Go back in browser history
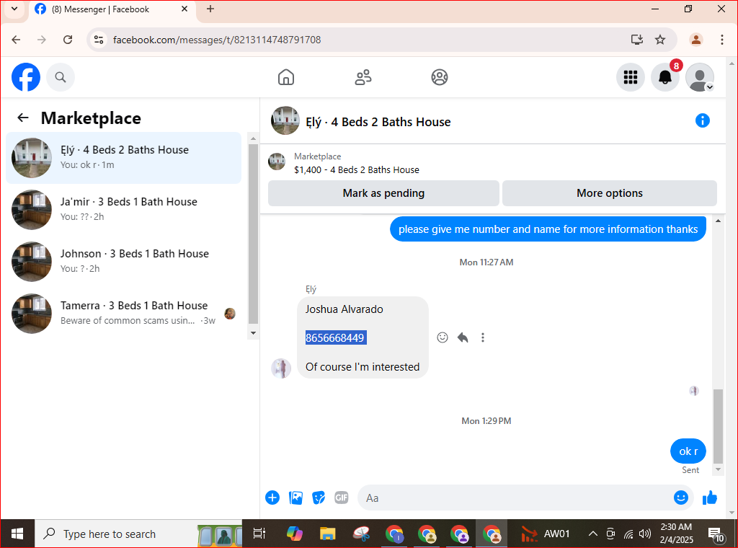This screenshot has width=738, height=548. pos(16,40)
